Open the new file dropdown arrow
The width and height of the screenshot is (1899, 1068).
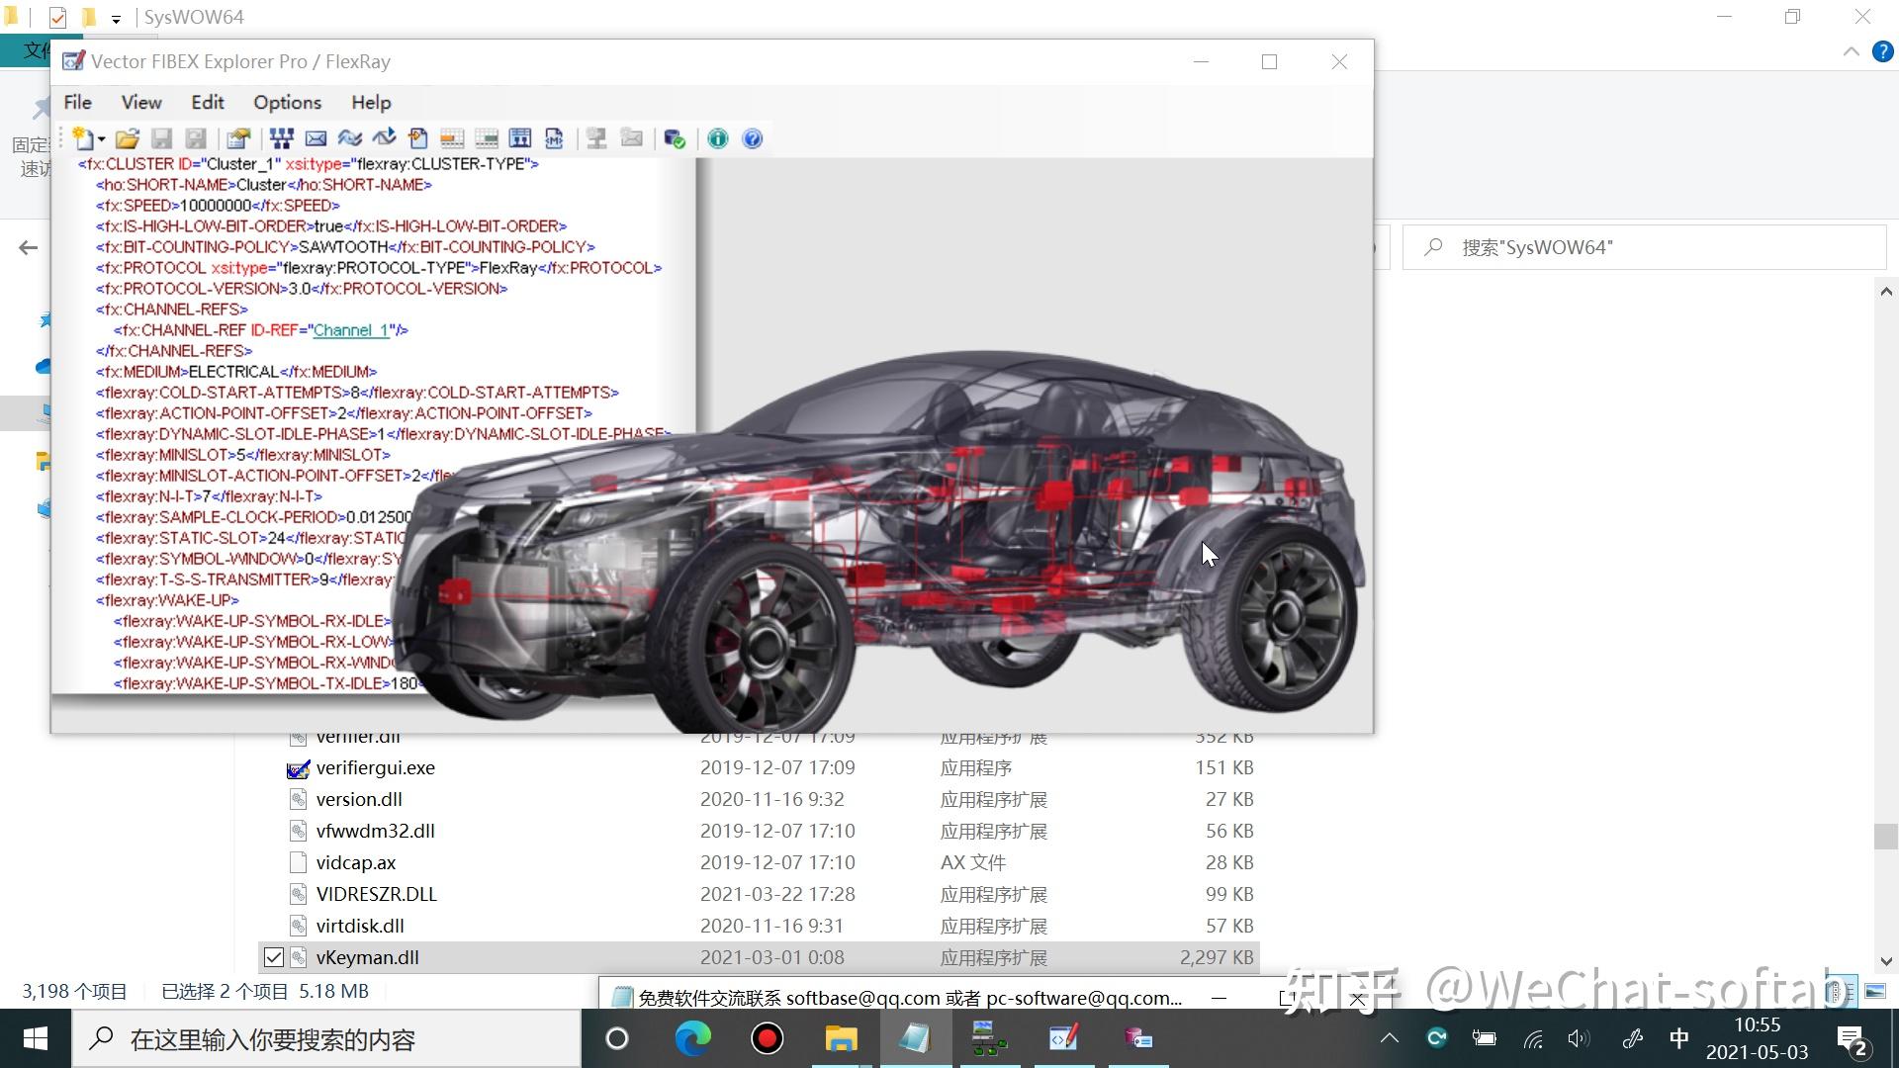101,139
